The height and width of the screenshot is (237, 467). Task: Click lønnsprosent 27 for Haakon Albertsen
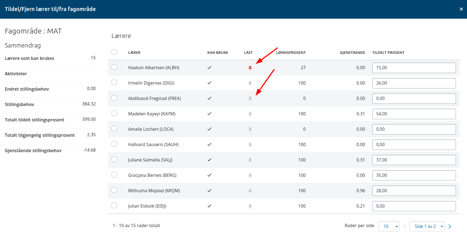[303, 68]
